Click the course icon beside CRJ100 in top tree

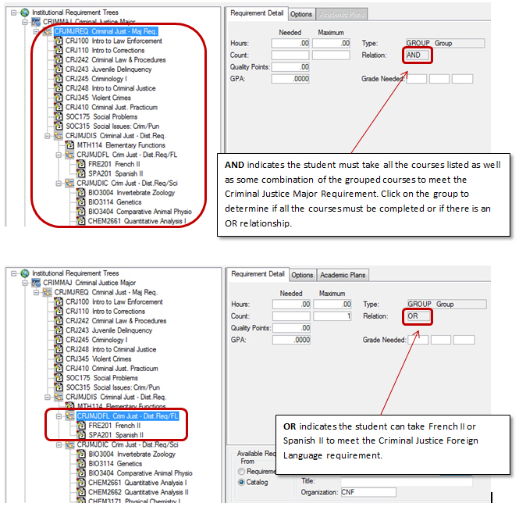59,41
